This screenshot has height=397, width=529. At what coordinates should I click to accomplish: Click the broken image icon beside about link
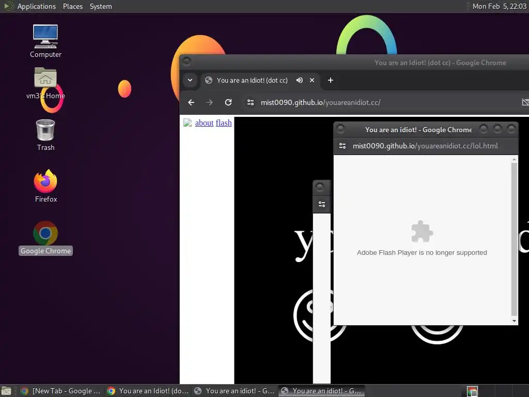click(x=188, y=123)
